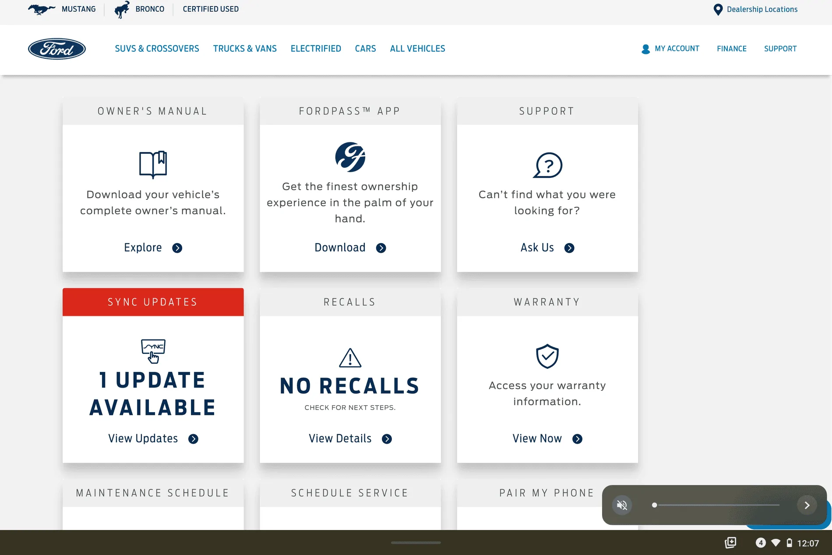Click the shelf launcher handle bar
The height and width of the screenshot is (555, 832).
pos(416,543)
